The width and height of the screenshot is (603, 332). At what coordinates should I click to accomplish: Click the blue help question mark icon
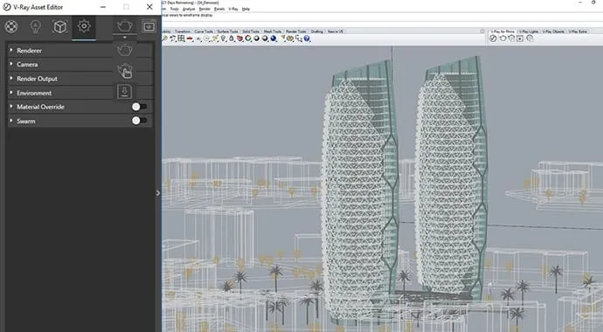[307, 38]
